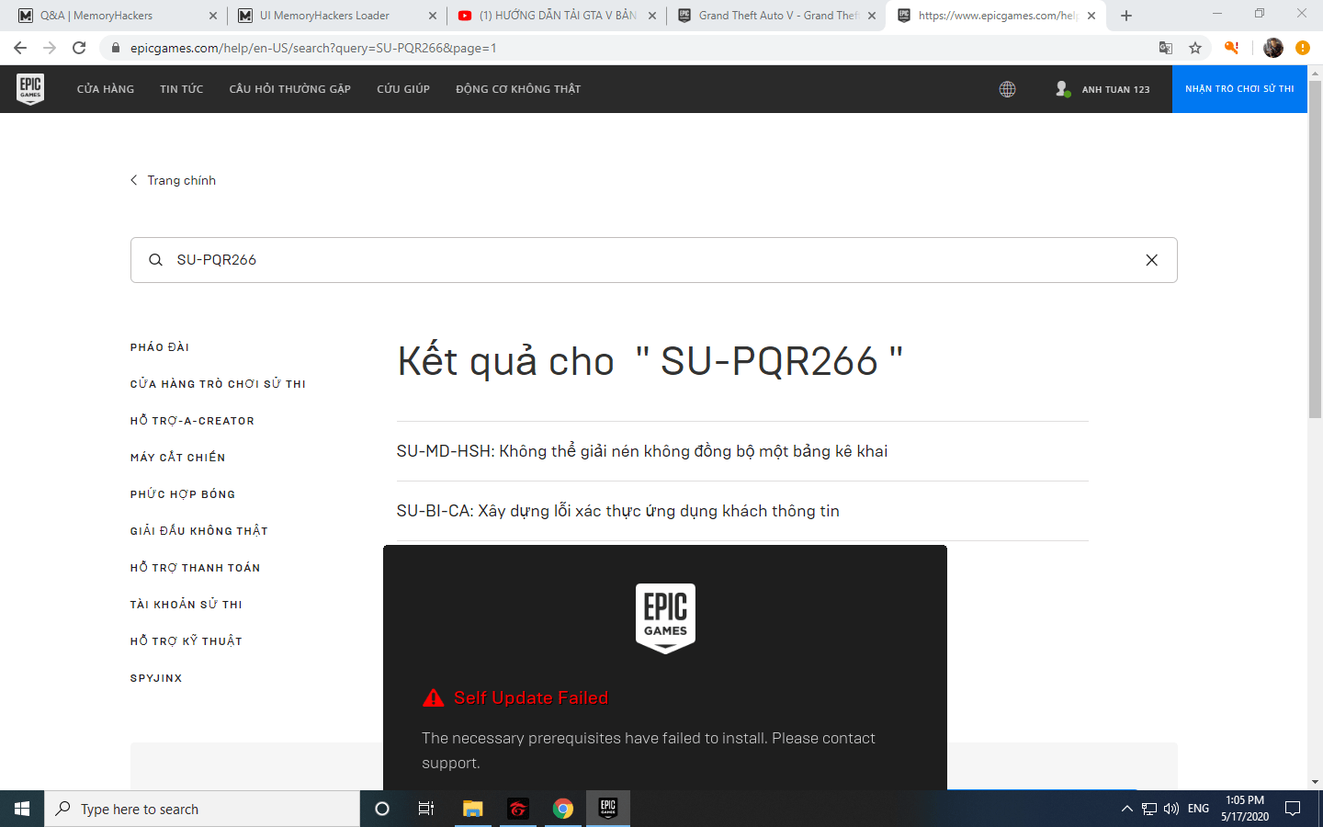Viewport: 1323px width, 827px height.
Task: Click ENG language indicator
Action: pyautogui.click(x=1198, y=809)
